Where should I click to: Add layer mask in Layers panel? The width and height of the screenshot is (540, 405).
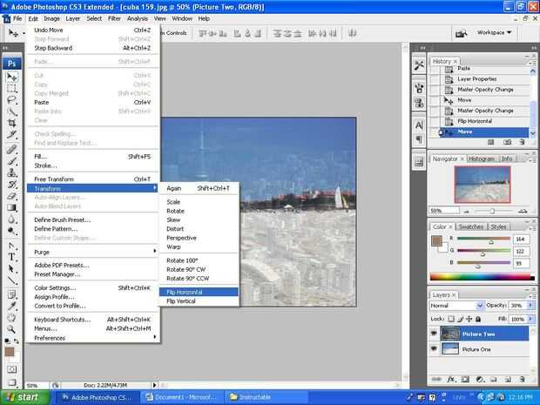465,380
